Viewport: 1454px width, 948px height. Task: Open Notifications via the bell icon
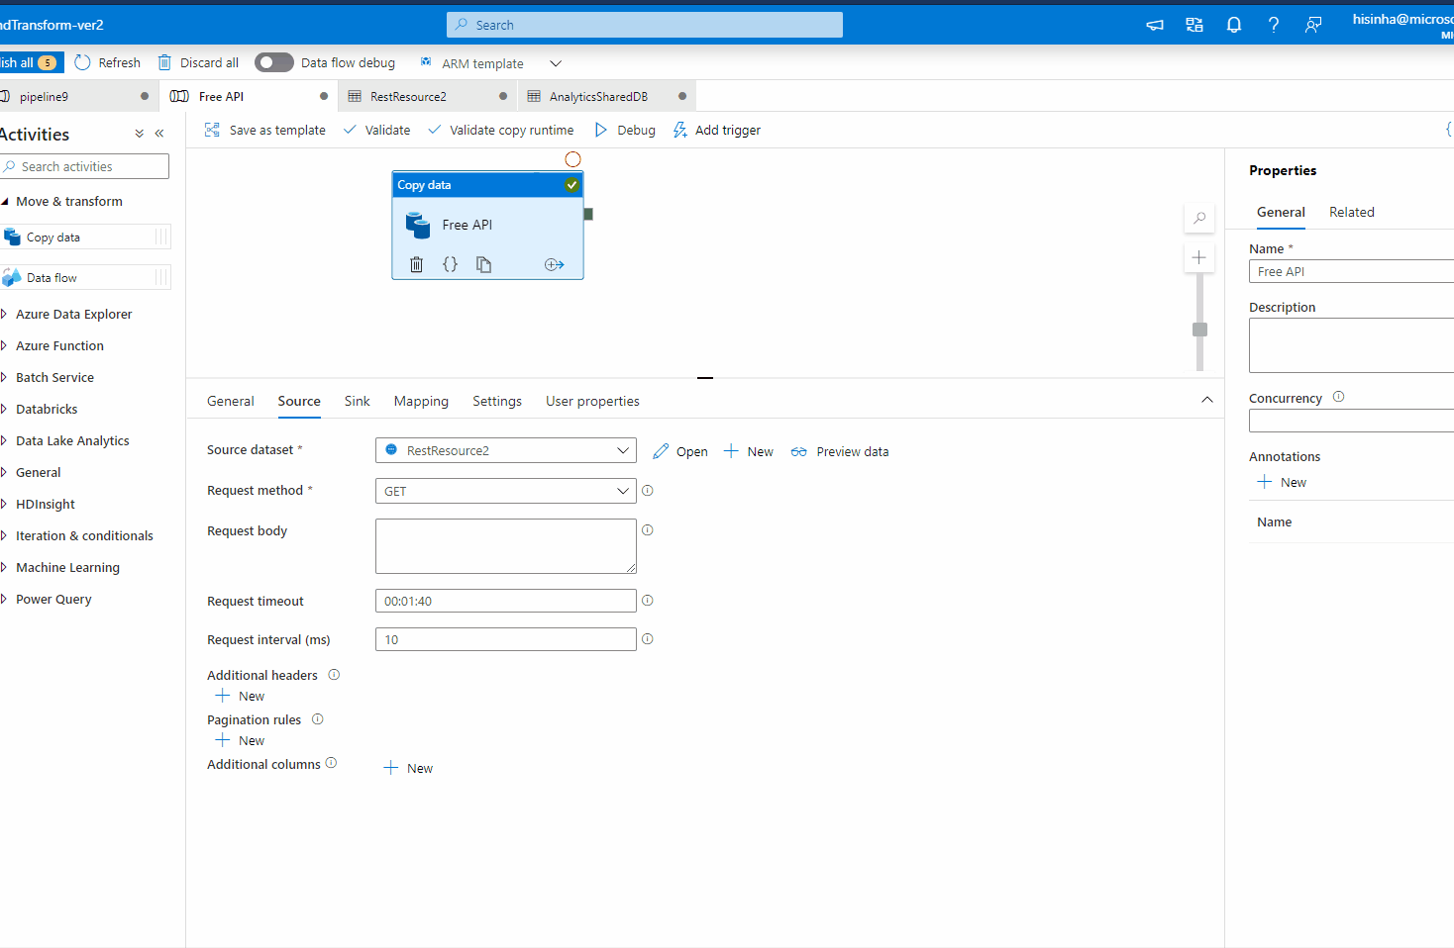[1233, 25]
